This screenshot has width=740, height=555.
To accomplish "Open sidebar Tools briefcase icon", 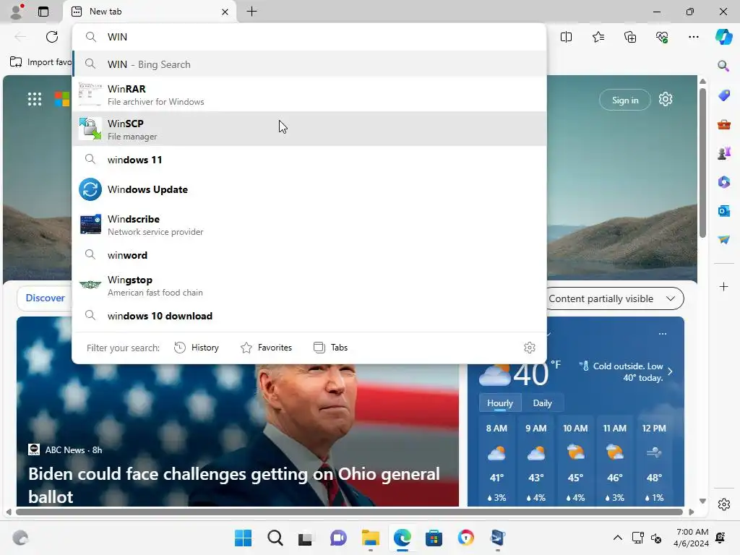I will 723,124.
